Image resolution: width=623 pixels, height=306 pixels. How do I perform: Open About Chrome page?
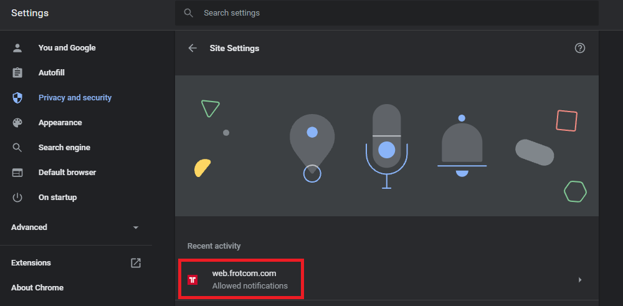click(x=37, y=288)
